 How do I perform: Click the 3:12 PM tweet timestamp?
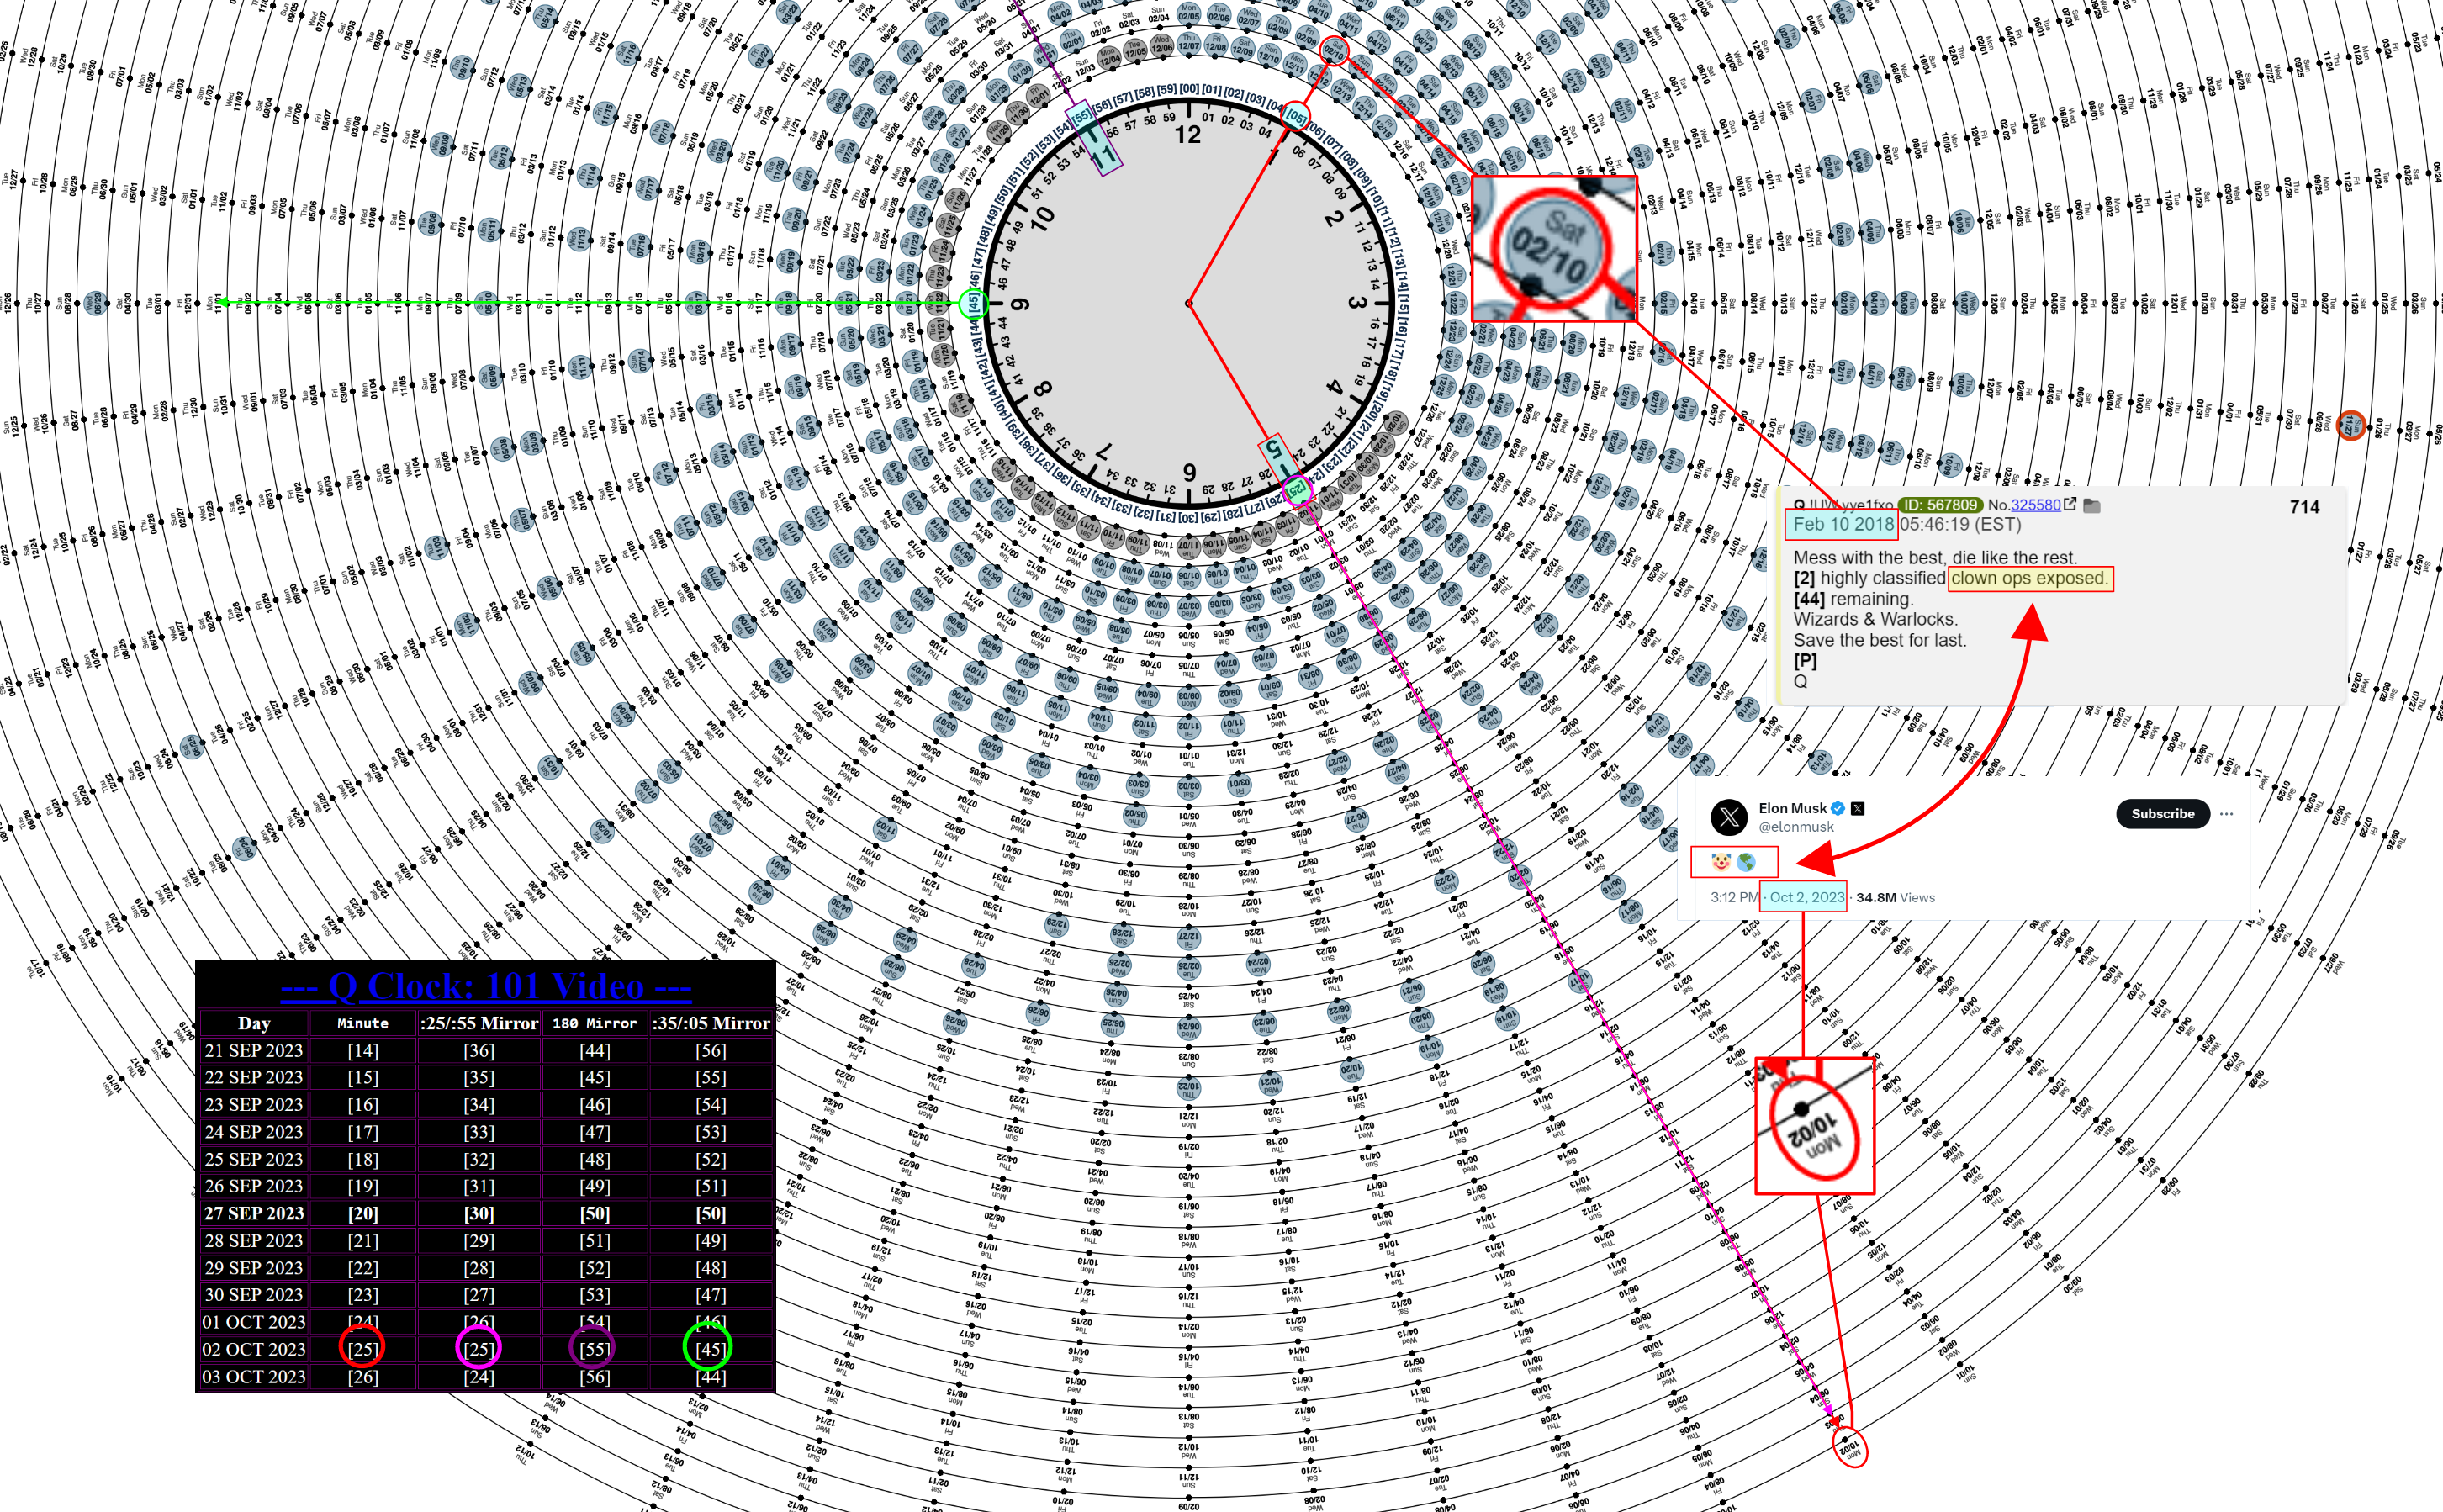(x=1734, y=897)
